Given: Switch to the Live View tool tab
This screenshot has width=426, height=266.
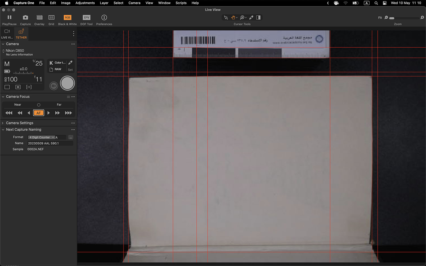Looking at the screenshot, I should click(x=7, y=34).
